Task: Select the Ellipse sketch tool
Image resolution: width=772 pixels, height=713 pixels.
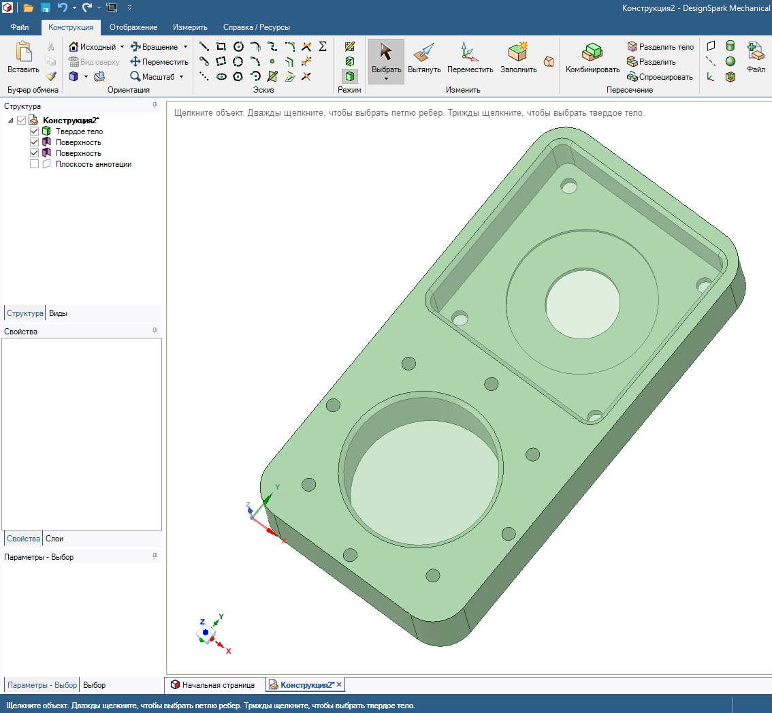Action: 221,76
